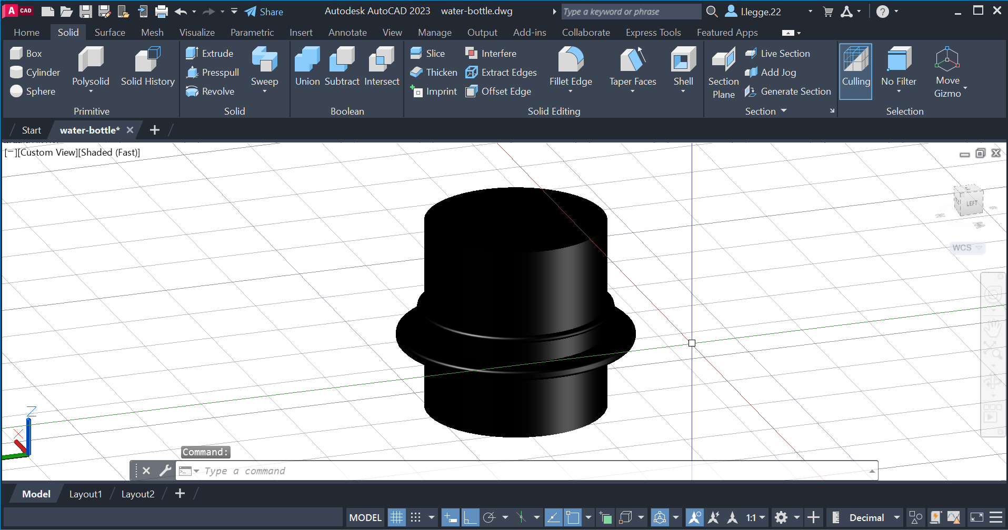Click the Taper Faces tool icon
Image resolution: width=1008 pixels, height=530 pixels.
(x=633, y=59)
